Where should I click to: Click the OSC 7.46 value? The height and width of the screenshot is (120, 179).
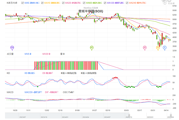[68, 92]
